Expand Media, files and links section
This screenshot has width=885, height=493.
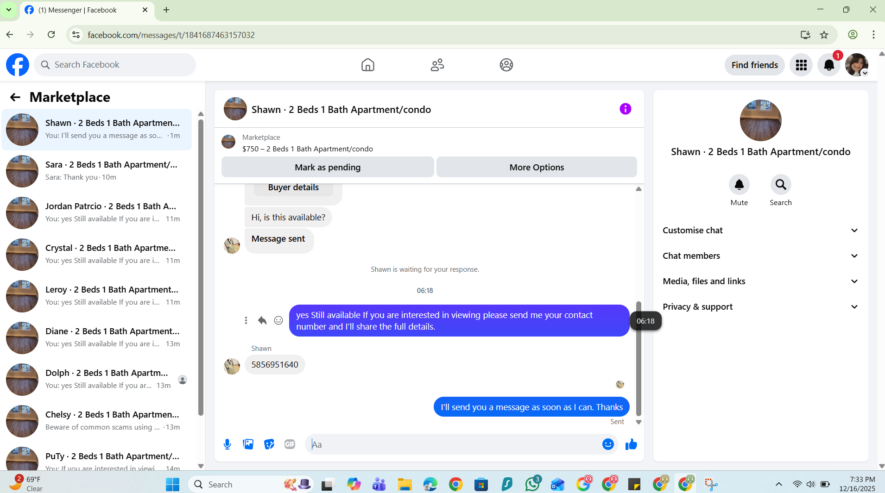[760, 281]
